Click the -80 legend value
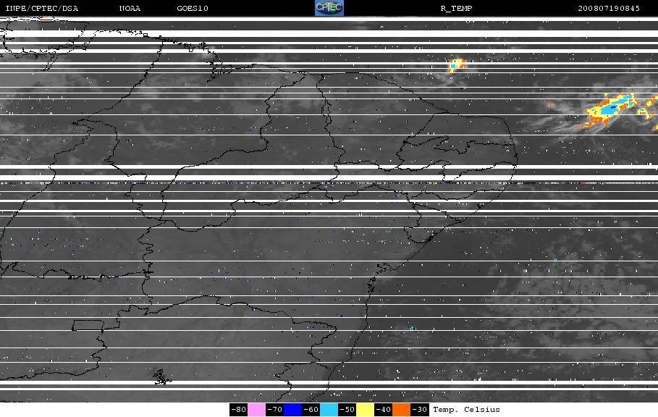The image size is (658, 417). click(238, 410)
